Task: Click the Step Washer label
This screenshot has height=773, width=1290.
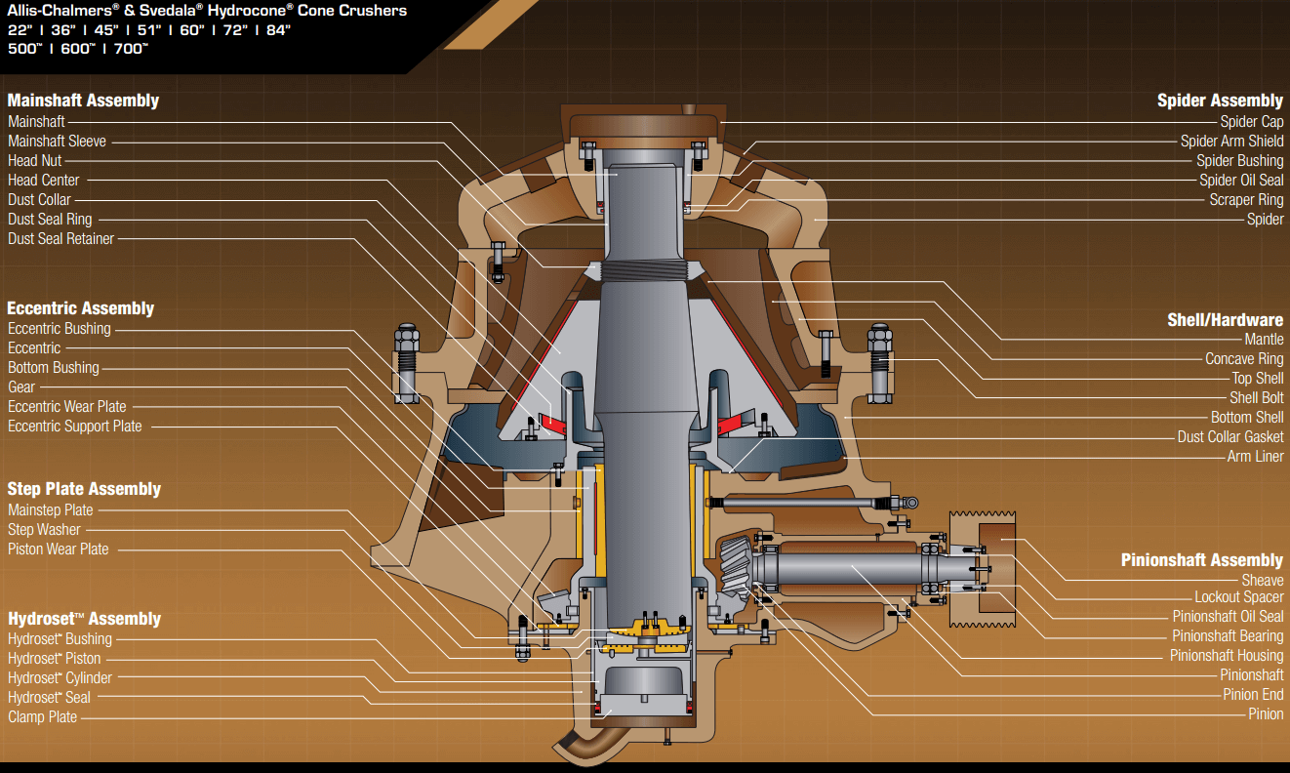Action: tap(44, 530)
